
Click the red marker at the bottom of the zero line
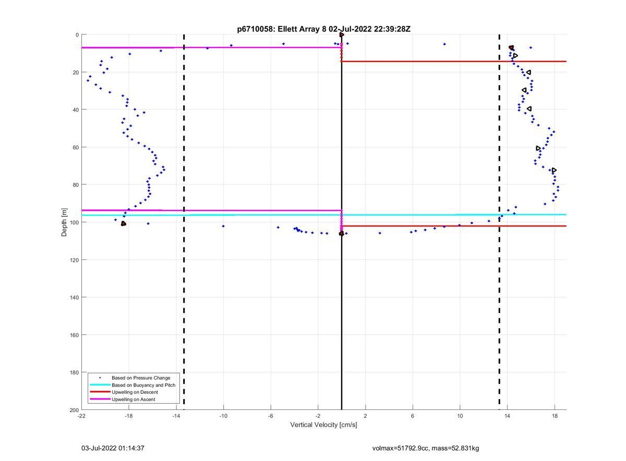341,233
